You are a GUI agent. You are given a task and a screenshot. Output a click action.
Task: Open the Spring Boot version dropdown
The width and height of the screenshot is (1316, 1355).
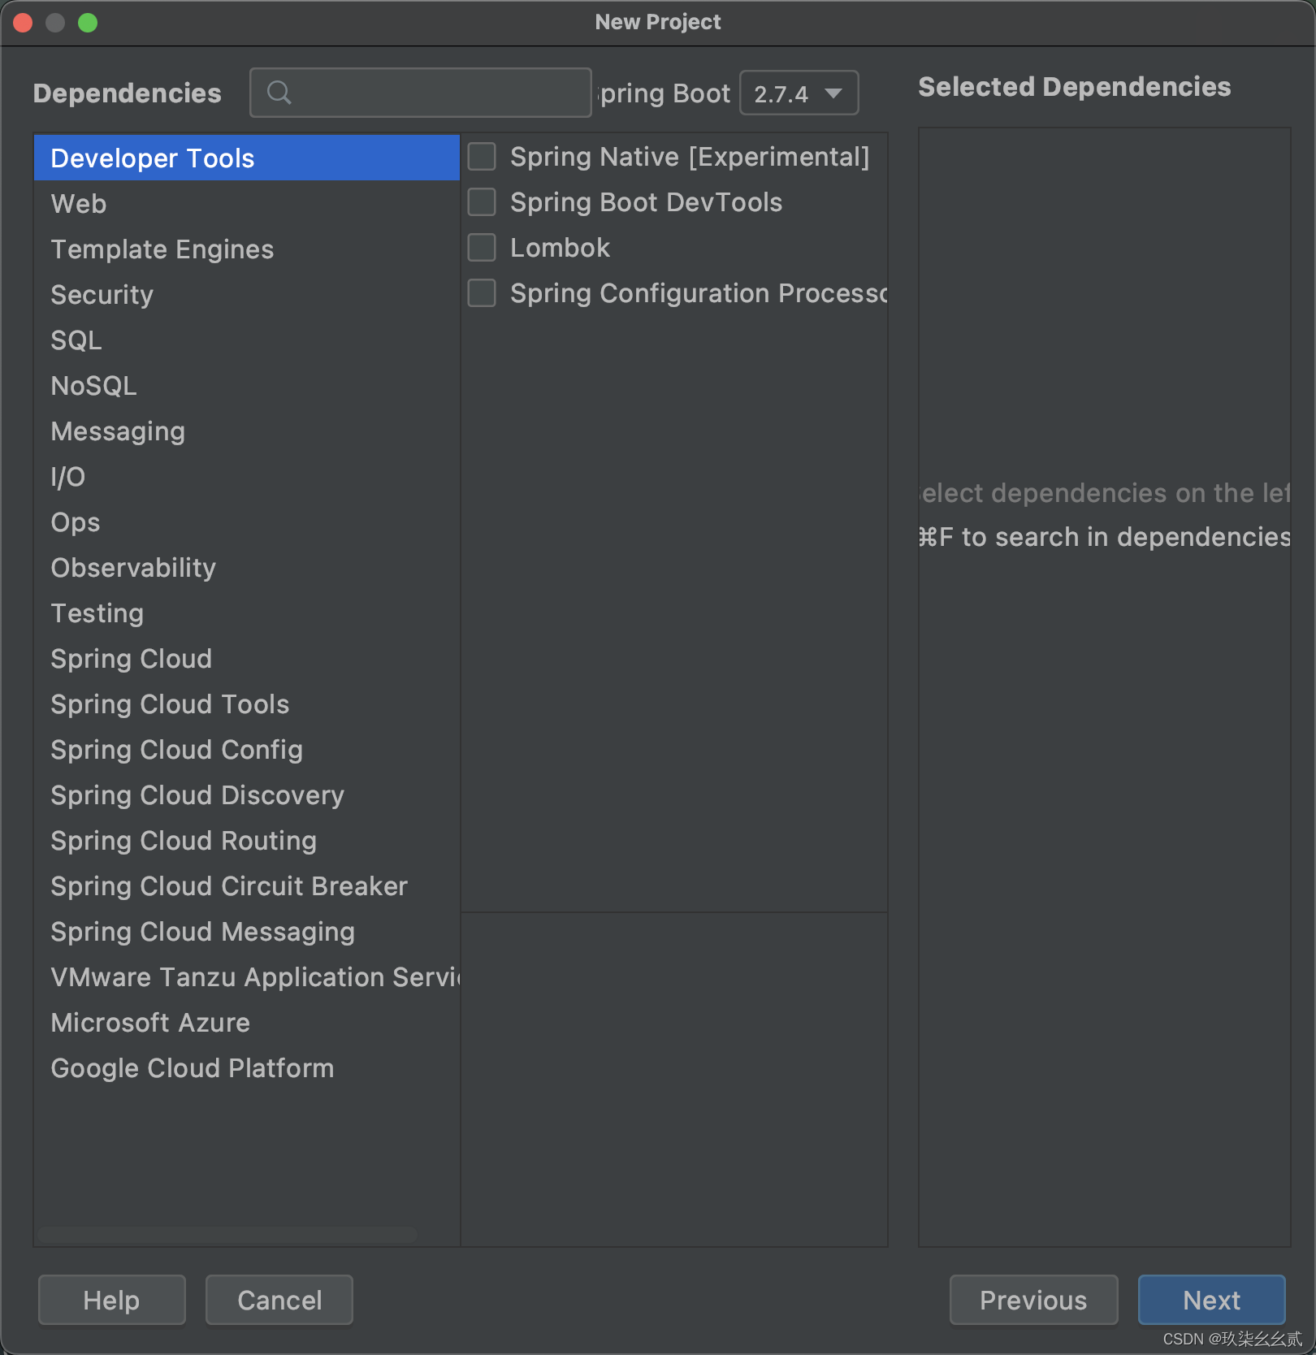point(798,93)
